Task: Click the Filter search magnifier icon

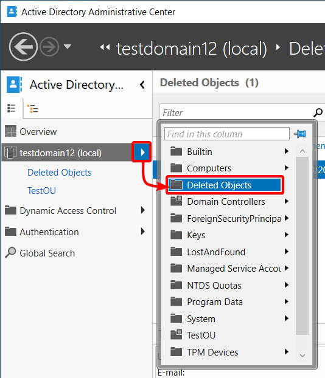Action: [x=318, y=112]
